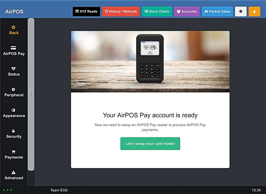The width and height of the screenshot is (266, 194).
Task: Click the orange Back arrow icon
Action: pyautogui.click(x=13, y=27)
